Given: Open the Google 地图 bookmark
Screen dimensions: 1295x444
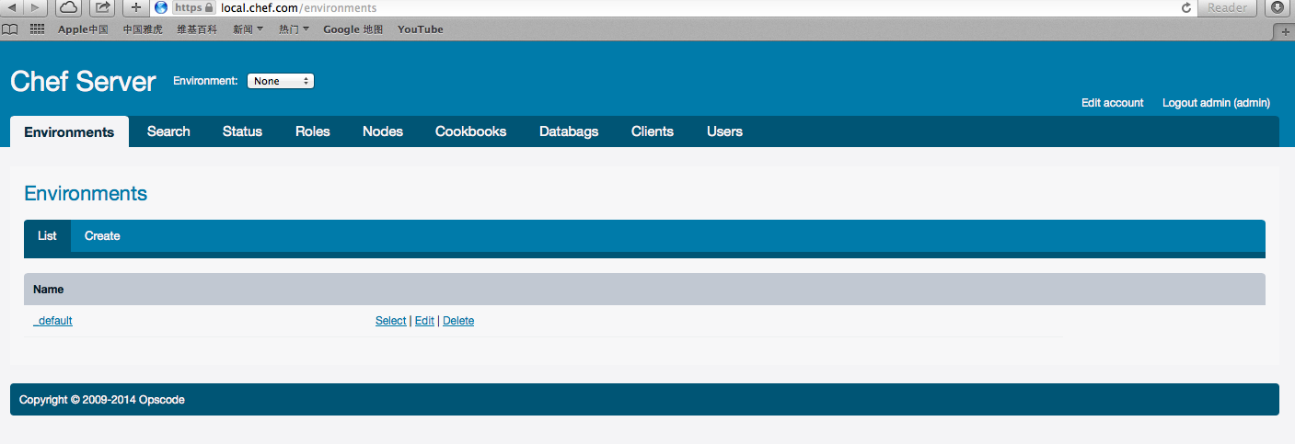Looking at the screenshot, I should [353, 29].
